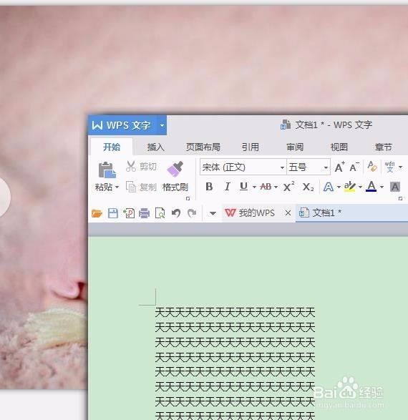408x420 pixels.
Task: Open the 章节 ribbon tab
Action: (x=384, y=147)
